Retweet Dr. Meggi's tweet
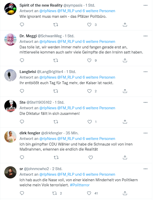Viewport: 153px width, 200px height. [x=56, y=60]
